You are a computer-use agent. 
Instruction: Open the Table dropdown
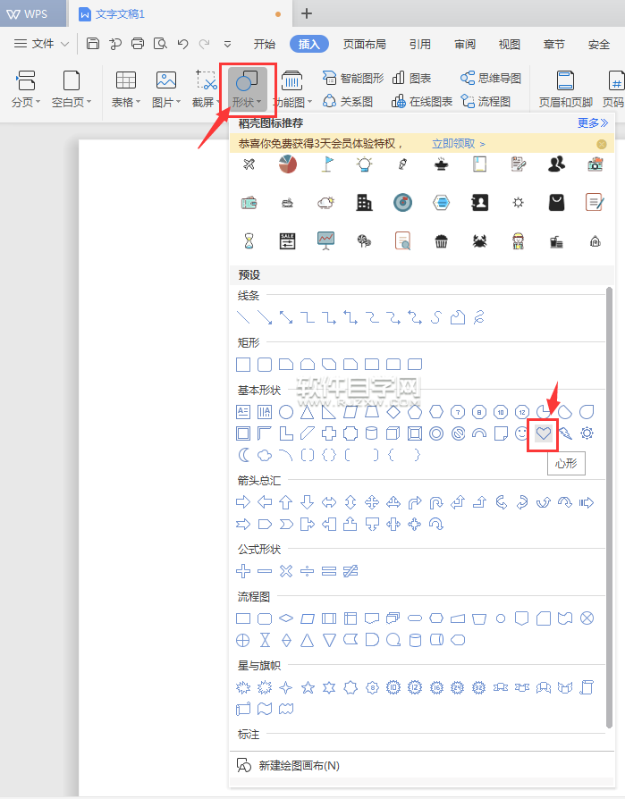click(126, 89)
